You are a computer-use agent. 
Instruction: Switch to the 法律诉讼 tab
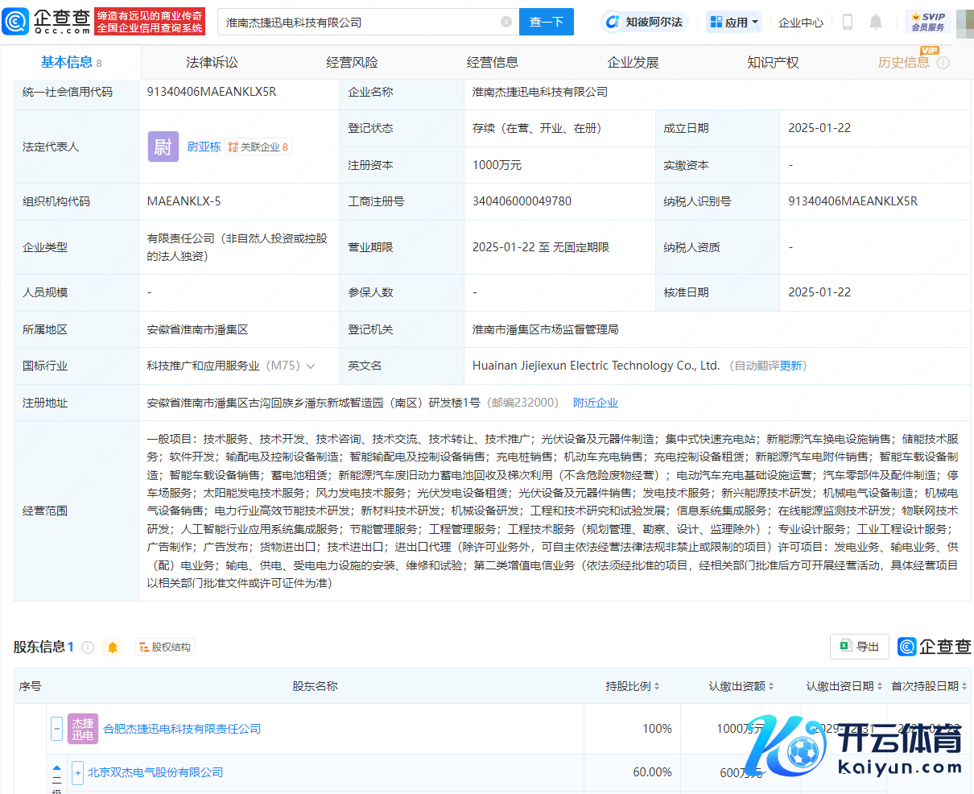(212, 63)
